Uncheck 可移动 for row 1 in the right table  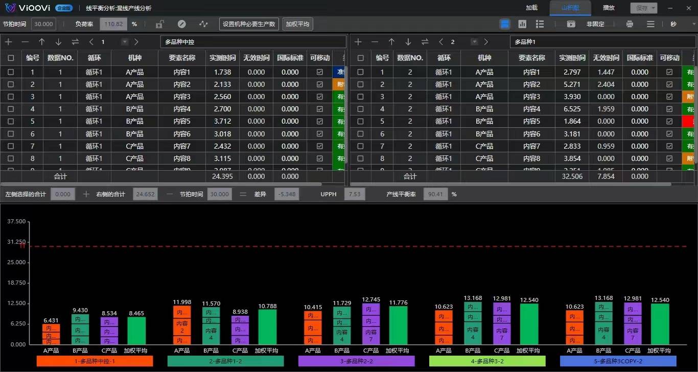670,72
